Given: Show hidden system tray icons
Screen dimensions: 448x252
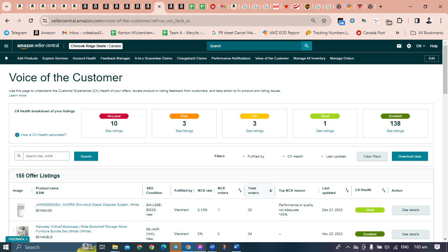Looking at the screenshot, I should [348, 247].
